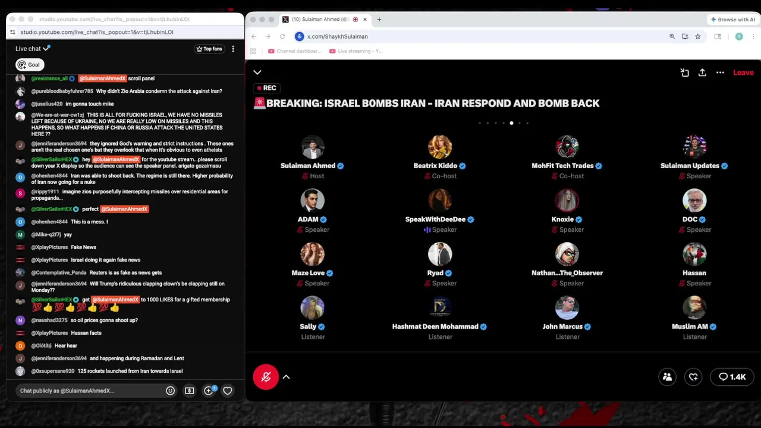Open the x.com site info icon
The height and width of the screenshot is (428, 761).
[x=300, y=36]
